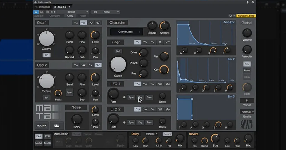
Task: Enable Osc 2 Sync
Action: (x=70, y=92)
